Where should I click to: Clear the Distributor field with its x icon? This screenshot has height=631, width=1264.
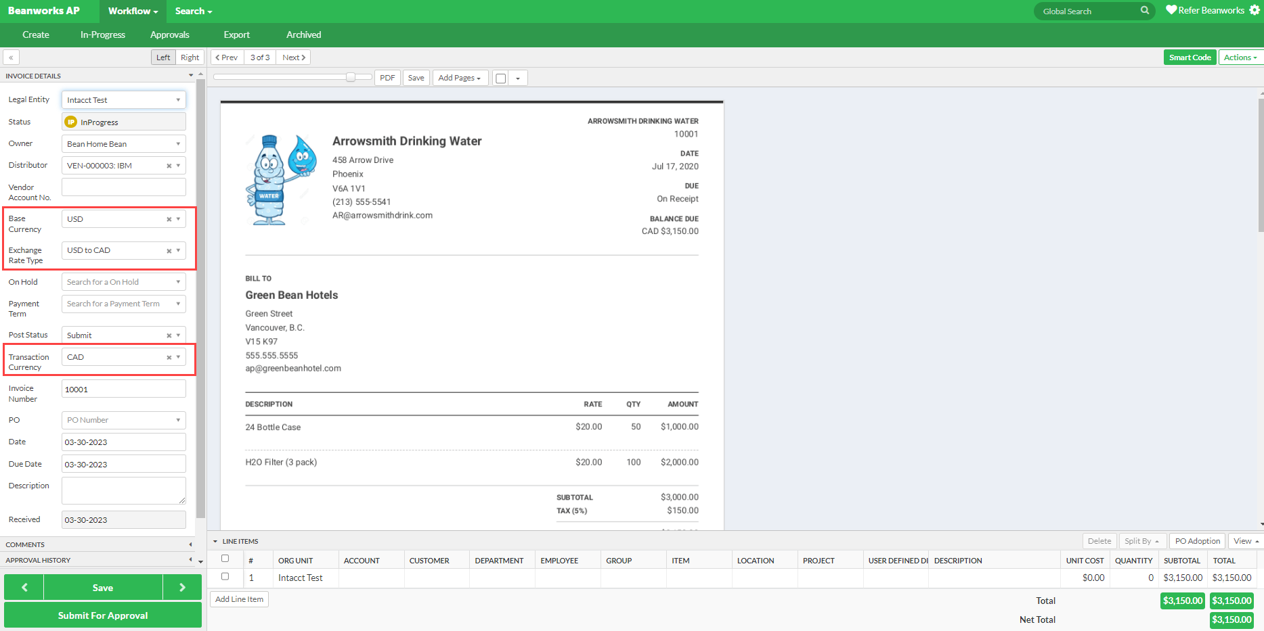coord(169,165)
